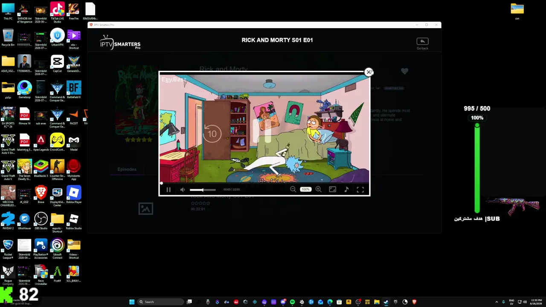Screen dimensions: 546x307
Task: Open audio track selection in player
Action: click(x=346, y=189)
